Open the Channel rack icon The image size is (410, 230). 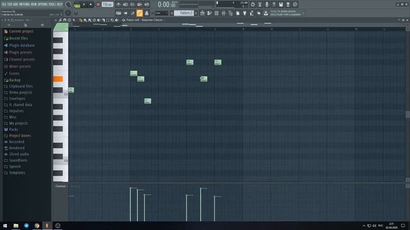click(x=217, y=13)
